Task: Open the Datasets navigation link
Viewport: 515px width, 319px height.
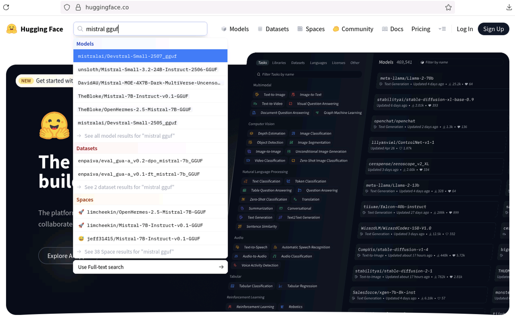Action: tap(273, 29)
